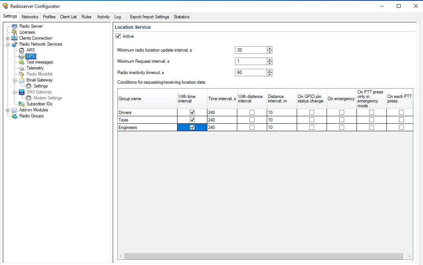Click the left arrow of the horizontal scrollbar
423x265 pixels.
pos(121,256)
